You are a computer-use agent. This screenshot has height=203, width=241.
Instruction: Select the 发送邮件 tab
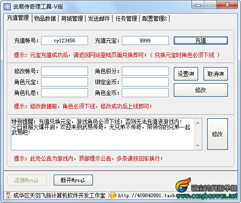[x=99, y=18]
